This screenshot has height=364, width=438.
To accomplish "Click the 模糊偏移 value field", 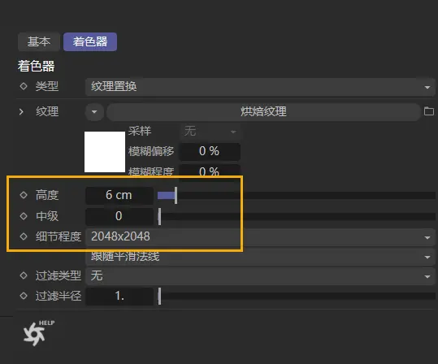I will pos(210,151).
